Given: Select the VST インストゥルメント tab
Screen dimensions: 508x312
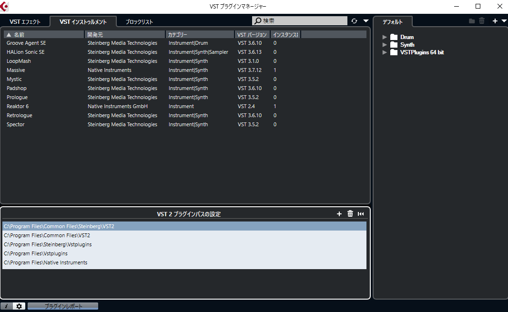Looking at the screenshot, I should click(x=83, y=22).
